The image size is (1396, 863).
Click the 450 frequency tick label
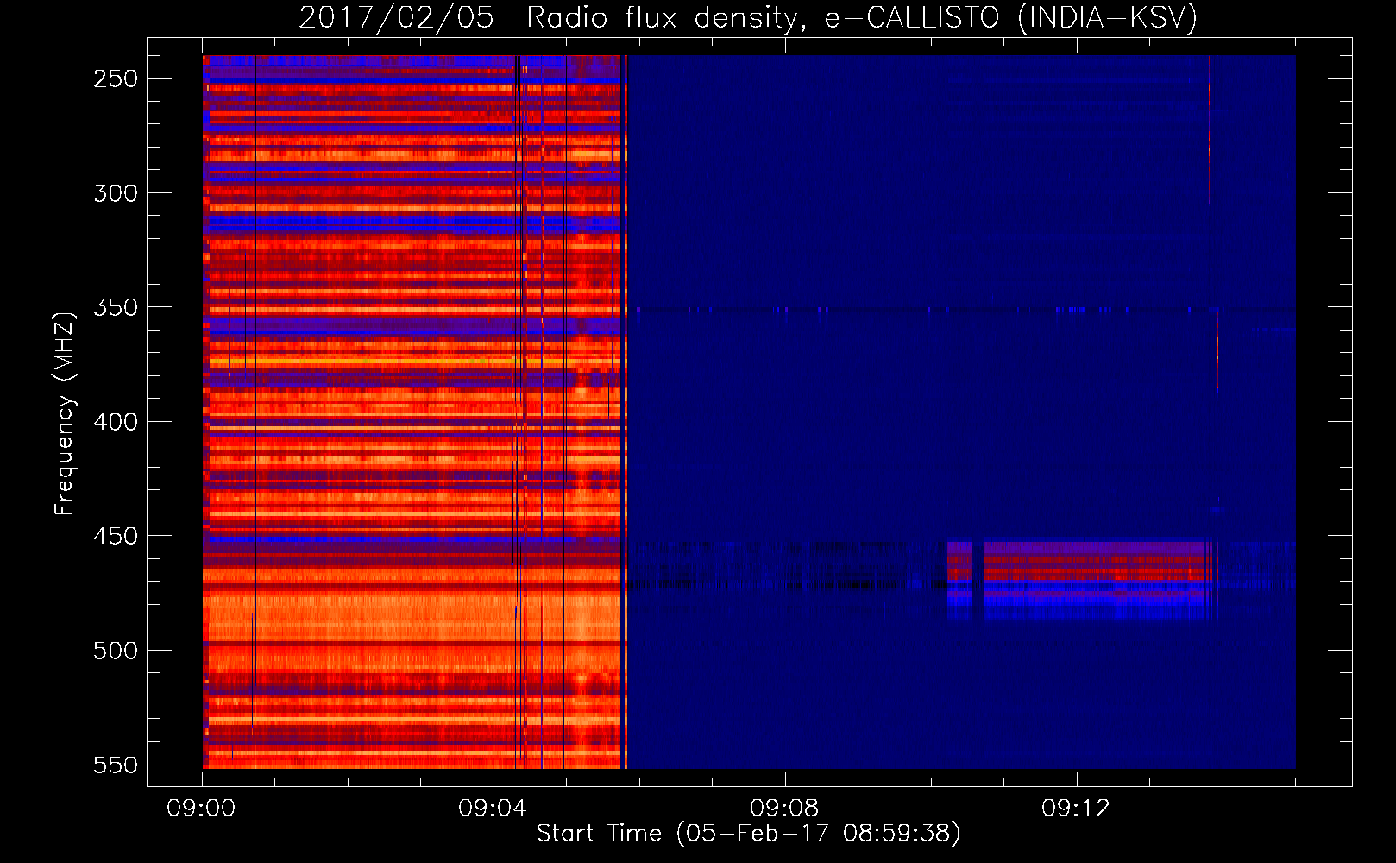pyautogui.click(x=116, y=537)
